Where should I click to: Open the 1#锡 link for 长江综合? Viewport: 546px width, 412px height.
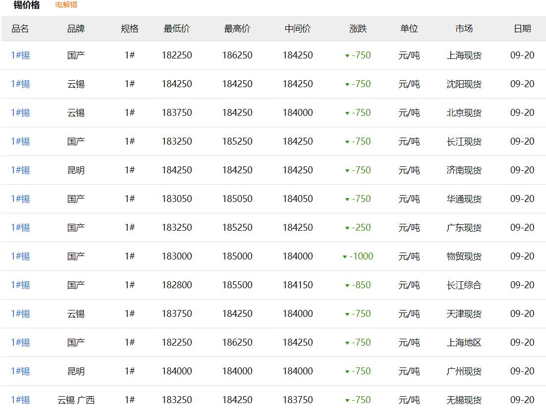click(x=20, y=285)
